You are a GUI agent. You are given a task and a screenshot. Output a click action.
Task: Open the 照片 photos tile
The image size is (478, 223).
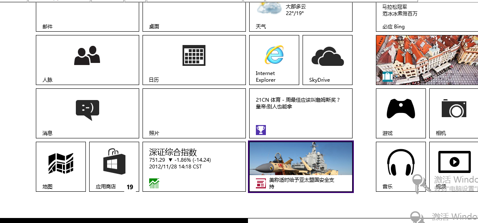point(194,113)
